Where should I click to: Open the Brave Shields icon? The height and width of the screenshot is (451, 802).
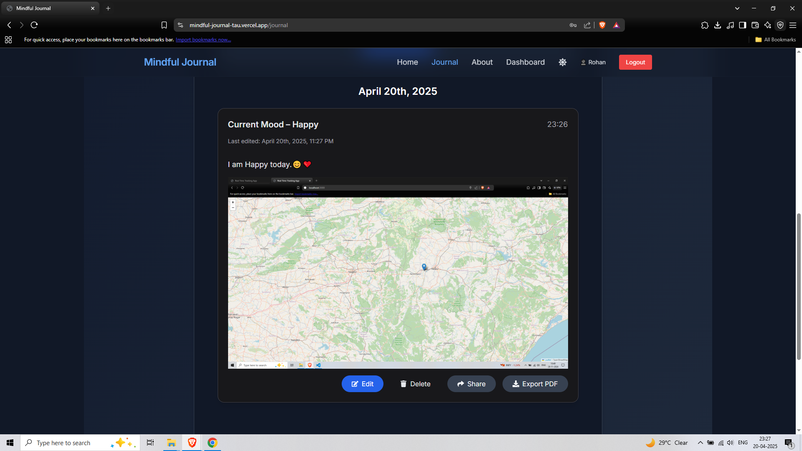(602, 25)
